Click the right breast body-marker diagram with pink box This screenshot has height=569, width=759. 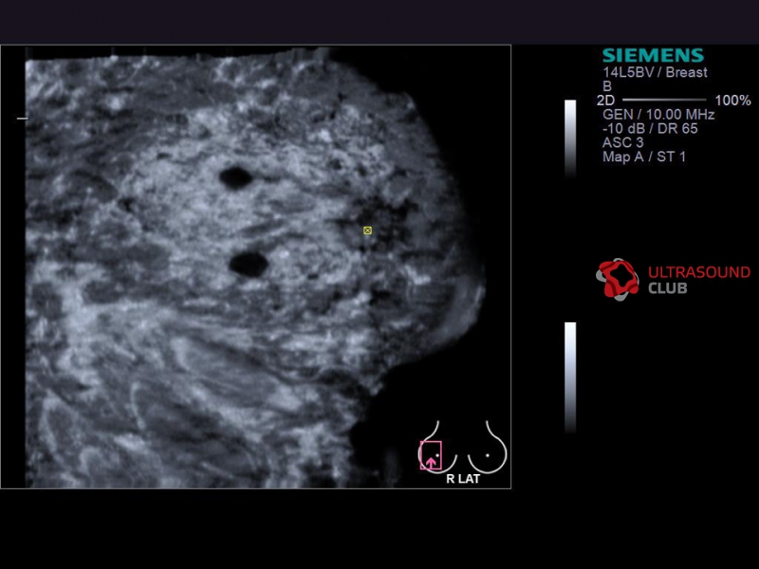point(437,447)
